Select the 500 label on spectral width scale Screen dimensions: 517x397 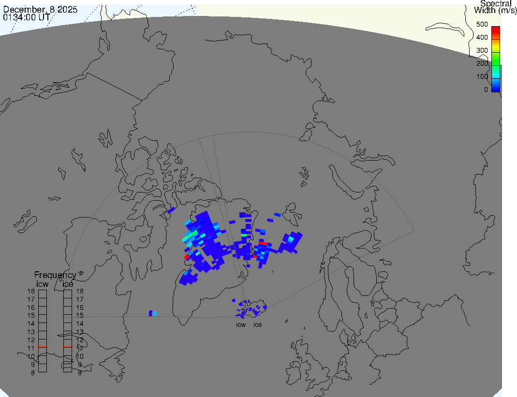482,24
